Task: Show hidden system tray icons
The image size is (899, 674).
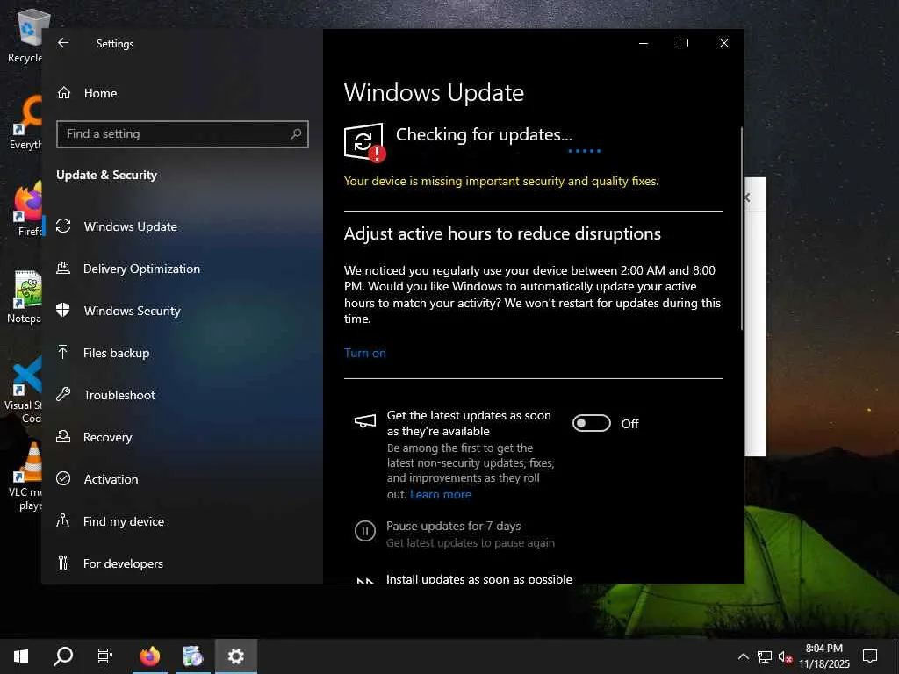Action: pyautogui.click(x=743, y=656)
